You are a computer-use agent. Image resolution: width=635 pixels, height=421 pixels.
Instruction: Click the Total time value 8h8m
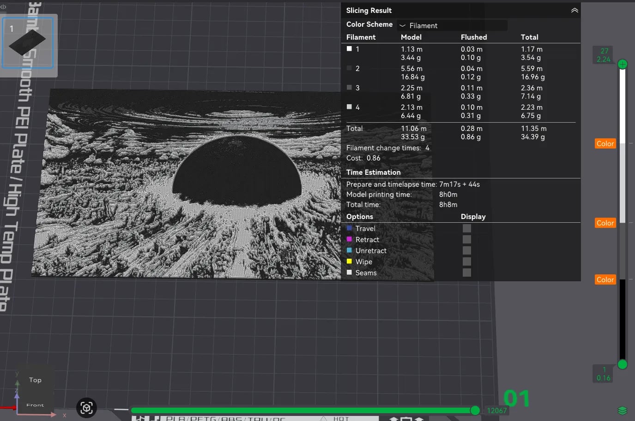(x=448, y=204)
